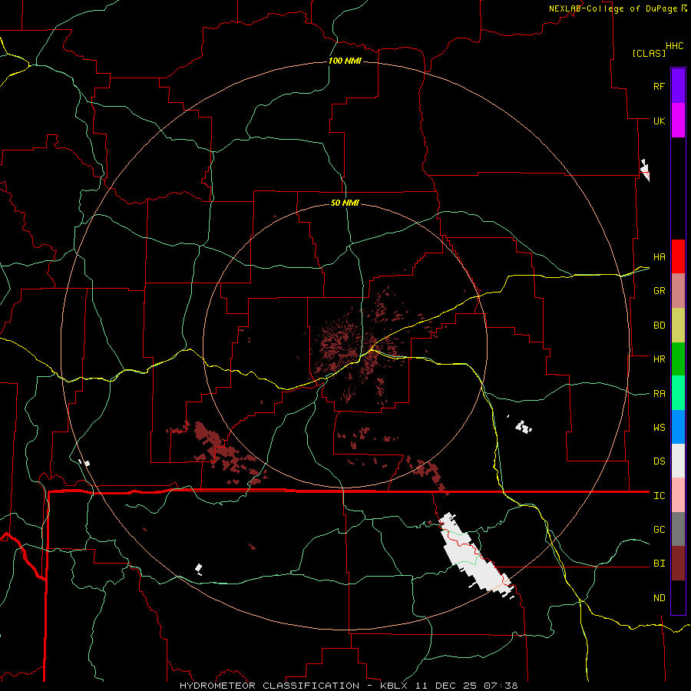The height and width of the screenshot is (691, 691).
Task: Click the GC gray legend swatch
Action: click(x=678, y=529)
